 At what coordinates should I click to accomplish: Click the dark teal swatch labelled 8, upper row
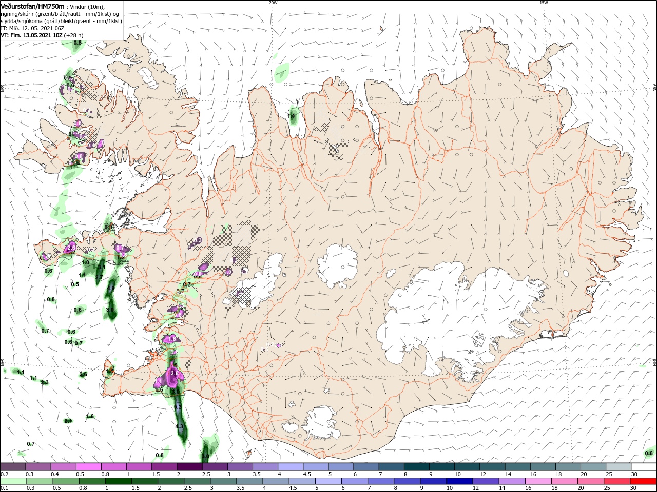pyautogui.click(x=417, y=466)
